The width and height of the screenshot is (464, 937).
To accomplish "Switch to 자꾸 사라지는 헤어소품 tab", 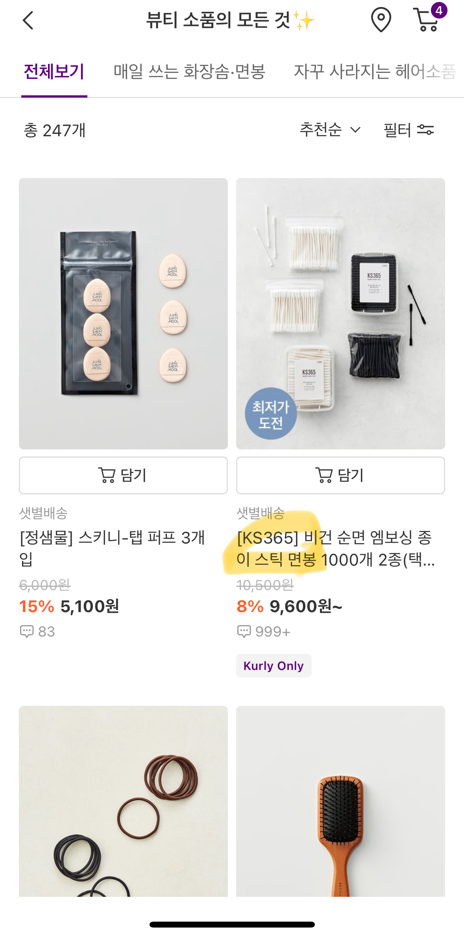I will pyautogui.click(x=374, y=72).
